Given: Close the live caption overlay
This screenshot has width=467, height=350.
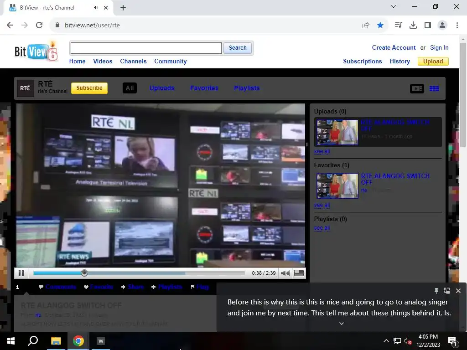Looking at the screenshot, I should point(458,291).
